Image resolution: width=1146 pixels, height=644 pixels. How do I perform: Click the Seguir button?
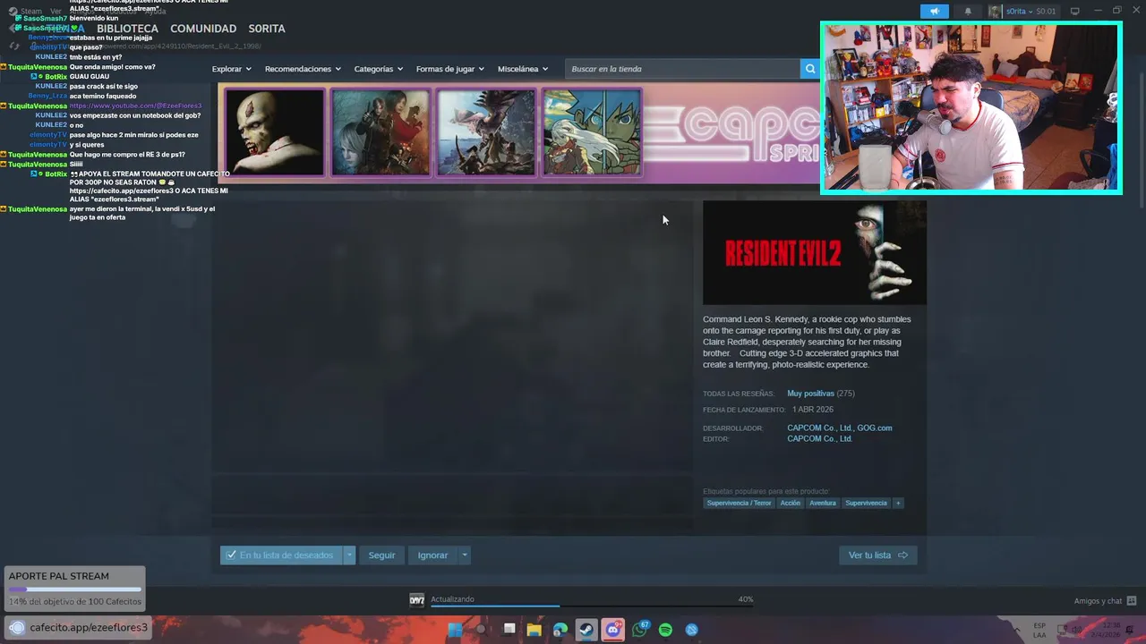tap(381, 555)
